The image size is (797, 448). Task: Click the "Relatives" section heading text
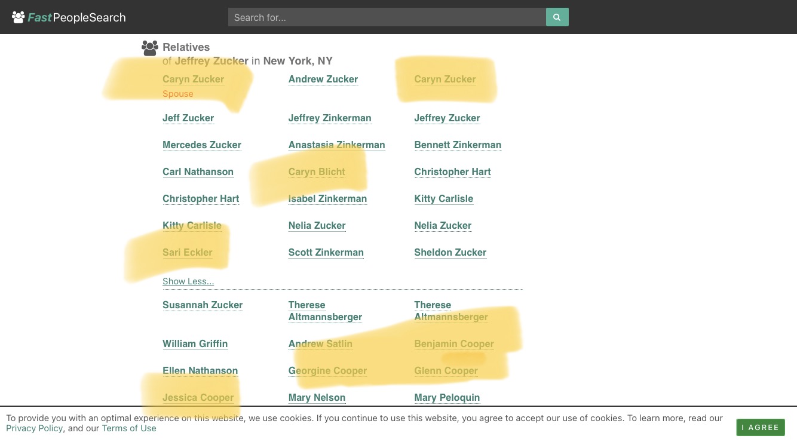pyautogui.click(x=186, y=47)
